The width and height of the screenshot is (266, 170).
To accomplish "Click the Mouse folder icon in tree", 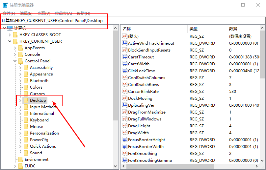I will pyautogui.click(x=26, y=127).
